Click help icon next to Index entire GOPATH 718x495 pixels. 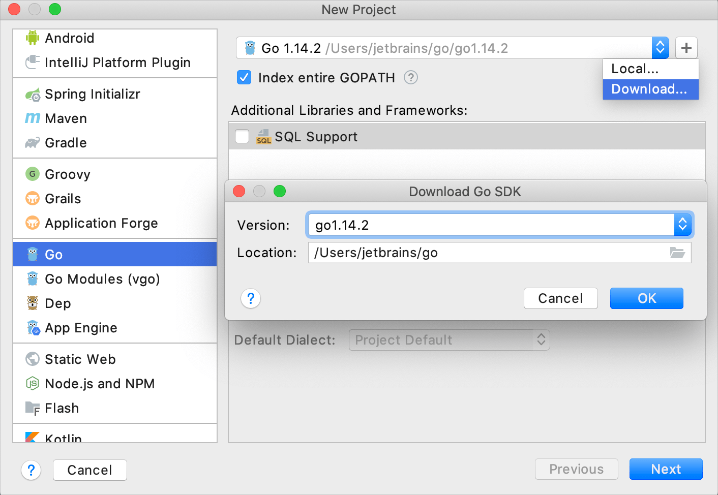click(x=411, y=77)
